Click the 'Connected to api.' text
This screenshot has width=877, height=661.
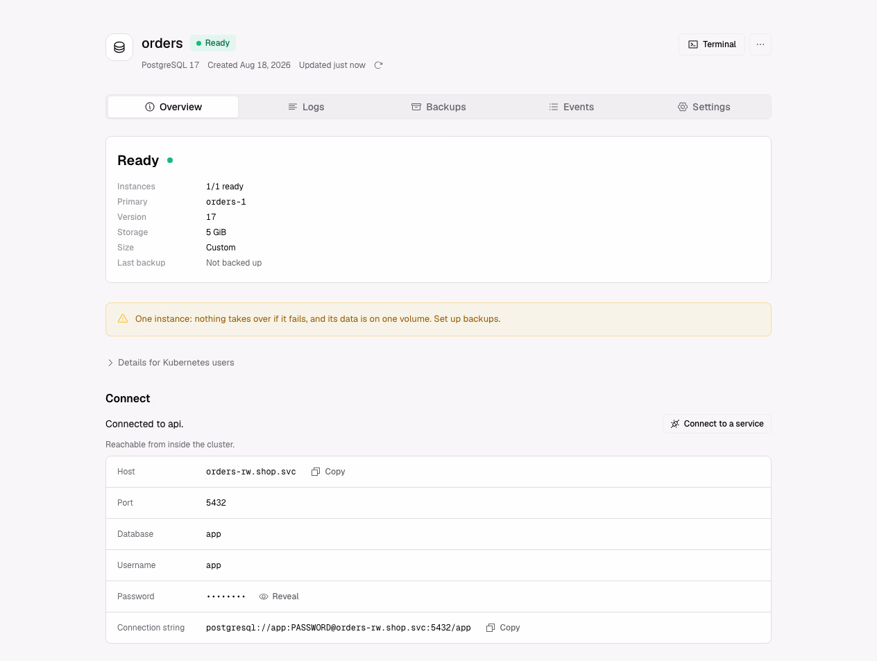(144, 424)
